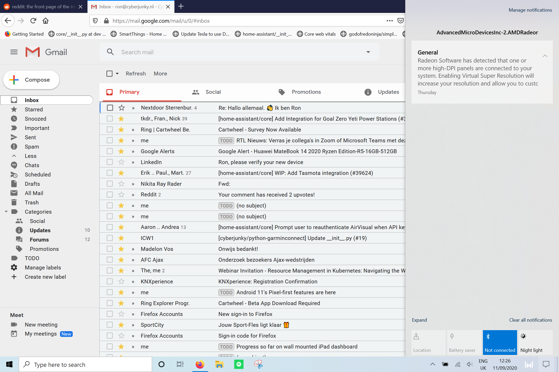This screenshot has height=372, width=559.
Task: Star the Nextdoor Sterrenbur. email
Action: 121,108
